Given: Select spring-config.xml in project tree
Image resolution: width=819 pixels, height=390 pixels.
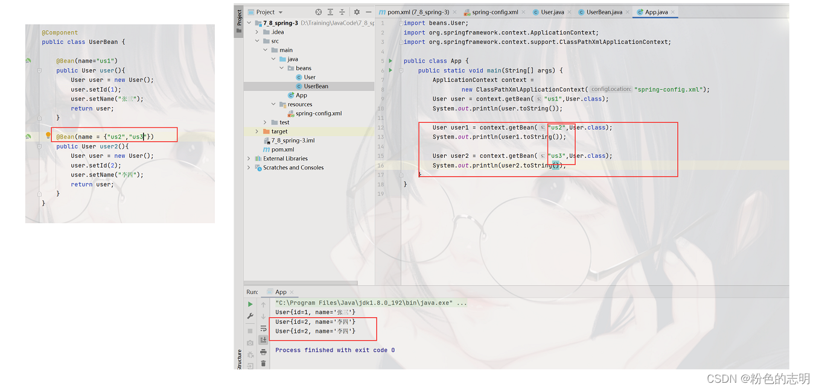Looking at the screenshot, I should (314, 113).
